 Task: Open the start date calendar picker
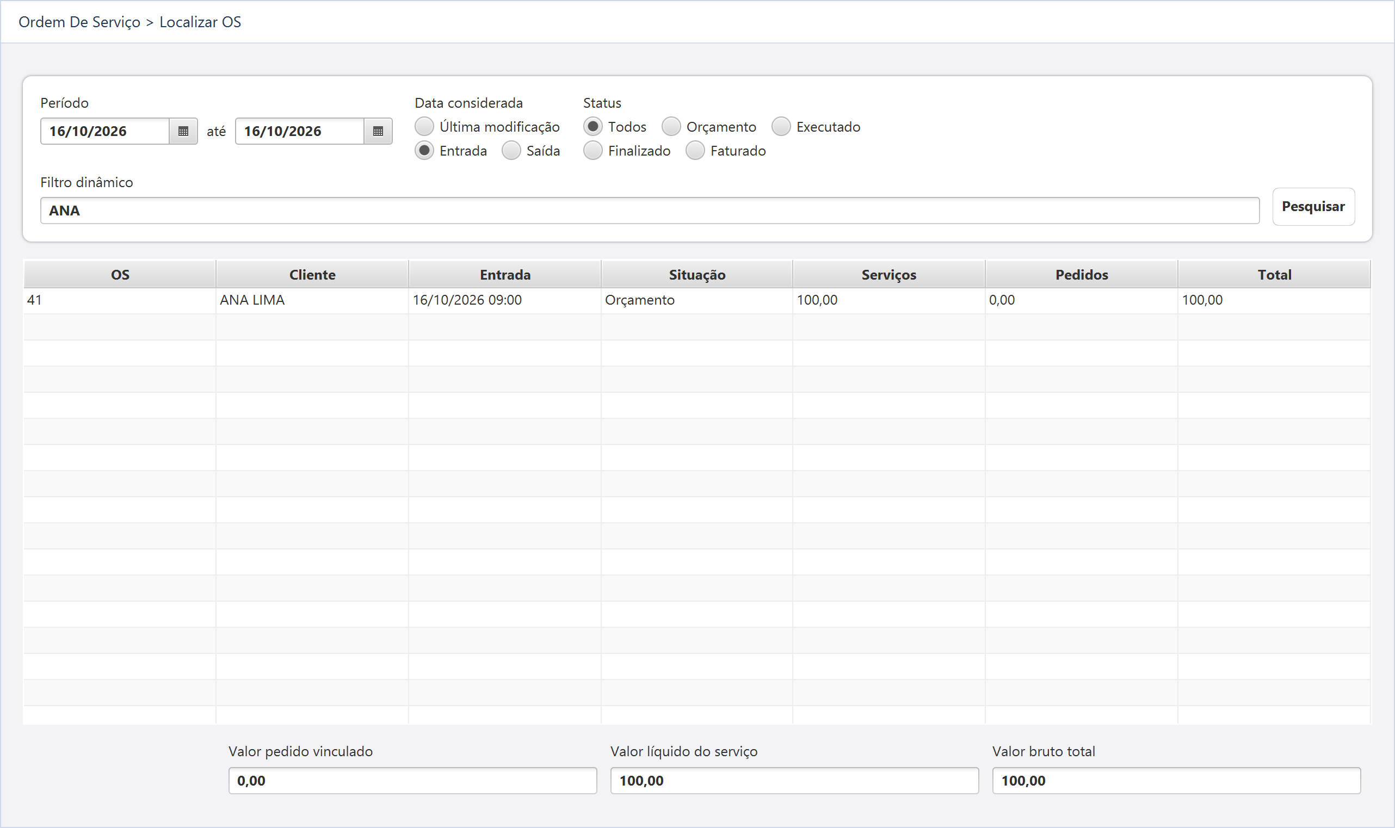(183, 131)
